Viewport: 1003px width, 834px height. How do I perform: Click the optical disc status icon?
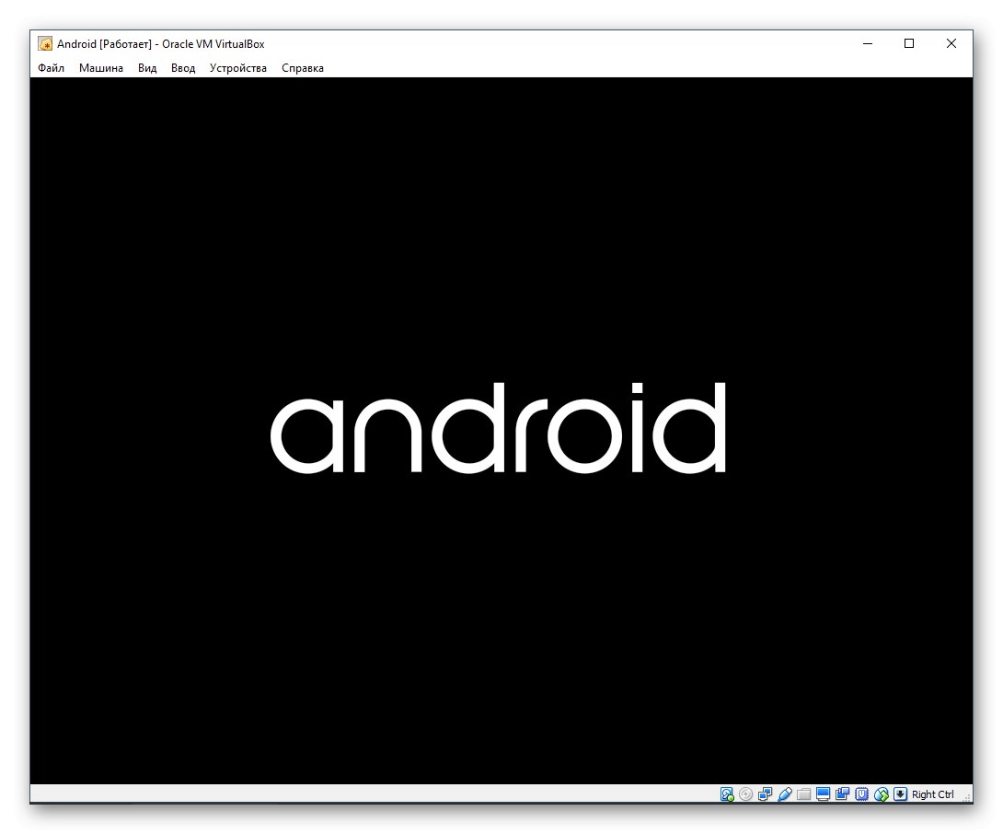point(746,794)
